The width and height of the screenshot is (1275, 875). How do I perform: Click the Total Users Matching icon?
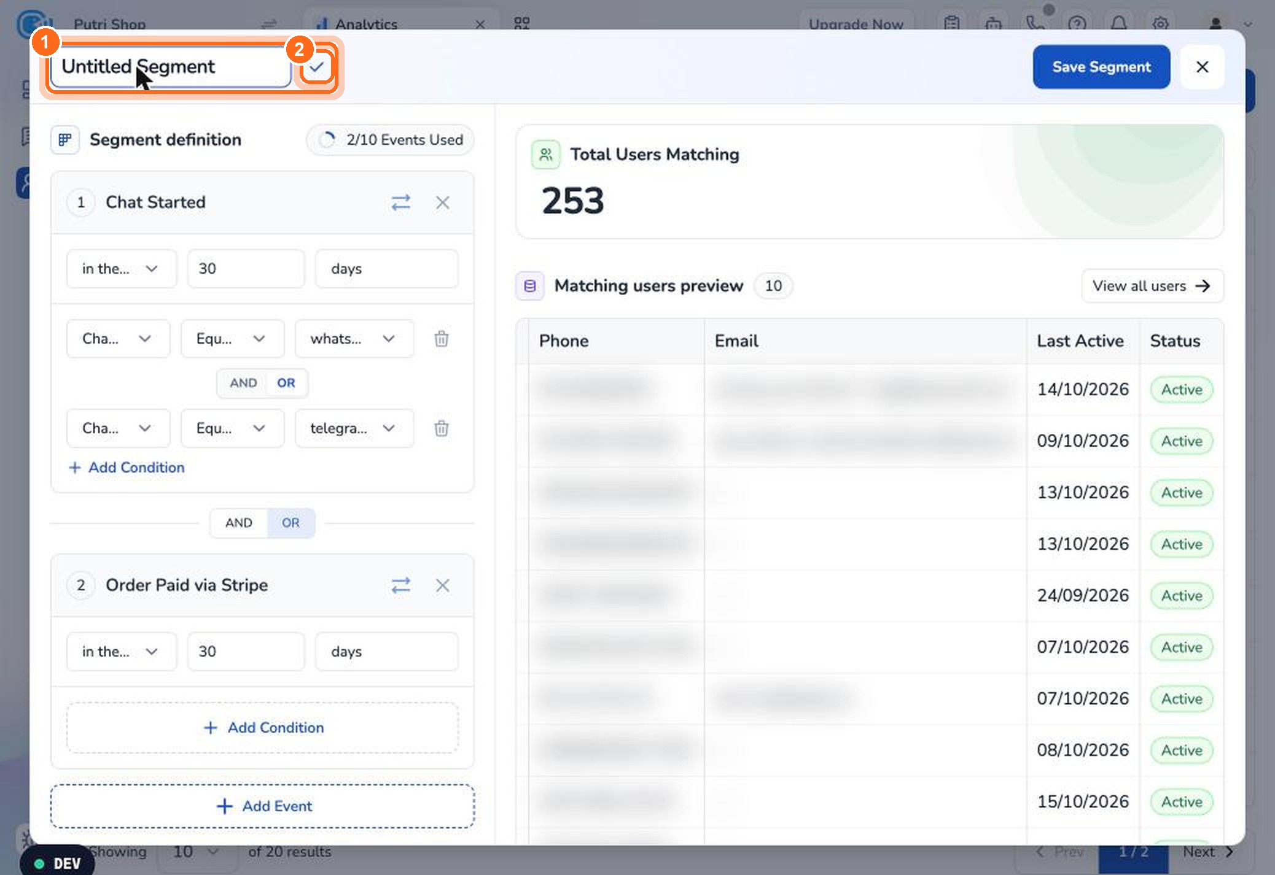click(545, 155)
